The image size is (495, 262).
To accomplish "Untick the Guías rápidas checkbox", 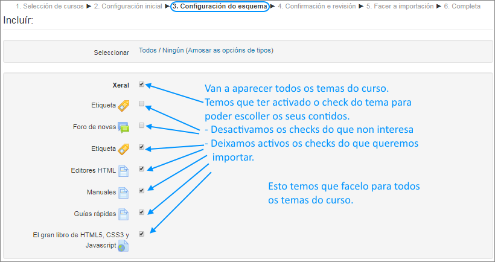I will [141, 212].
